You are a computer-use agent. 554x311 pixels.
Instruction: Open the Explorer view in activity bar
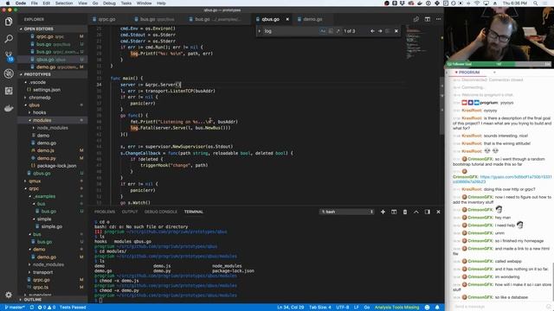[9, 22]
